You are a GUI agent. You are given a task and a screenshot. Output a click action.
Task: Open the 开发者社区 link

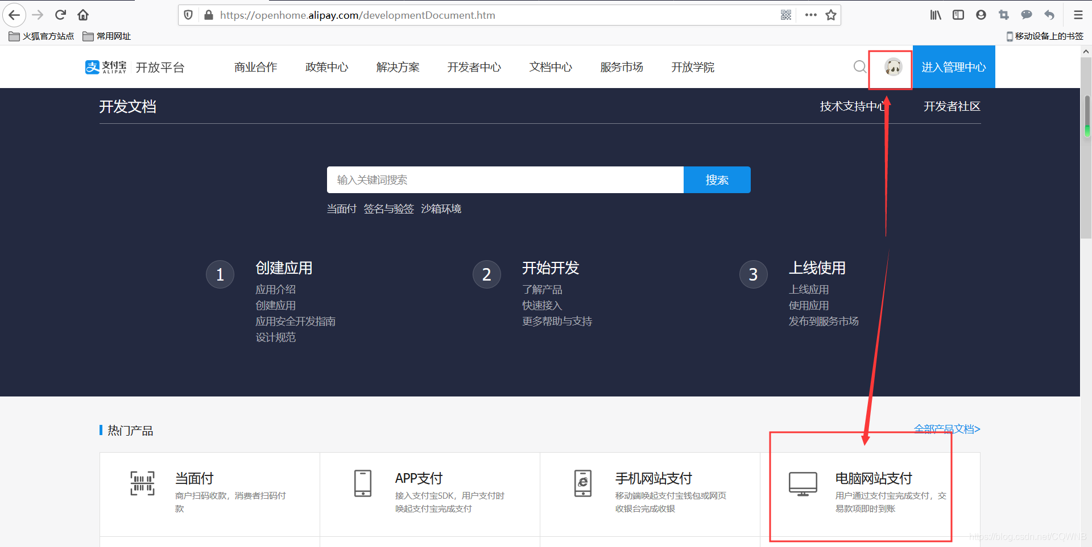tap(952, 106)
